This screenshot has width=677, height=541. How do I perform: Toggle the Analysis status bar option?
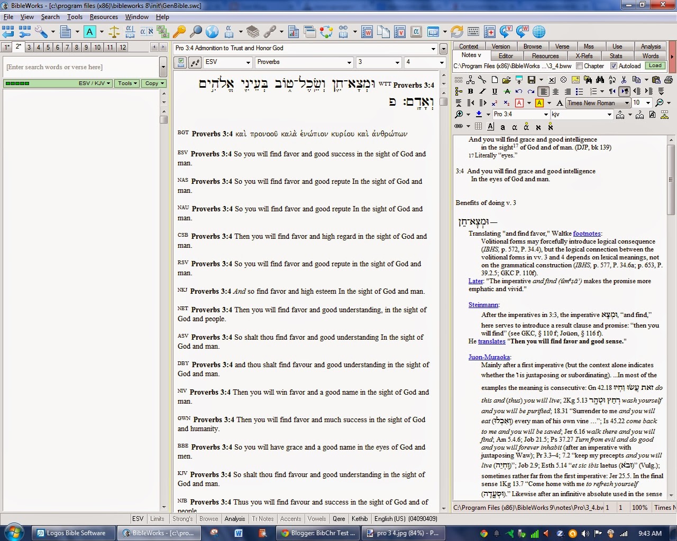235,519
